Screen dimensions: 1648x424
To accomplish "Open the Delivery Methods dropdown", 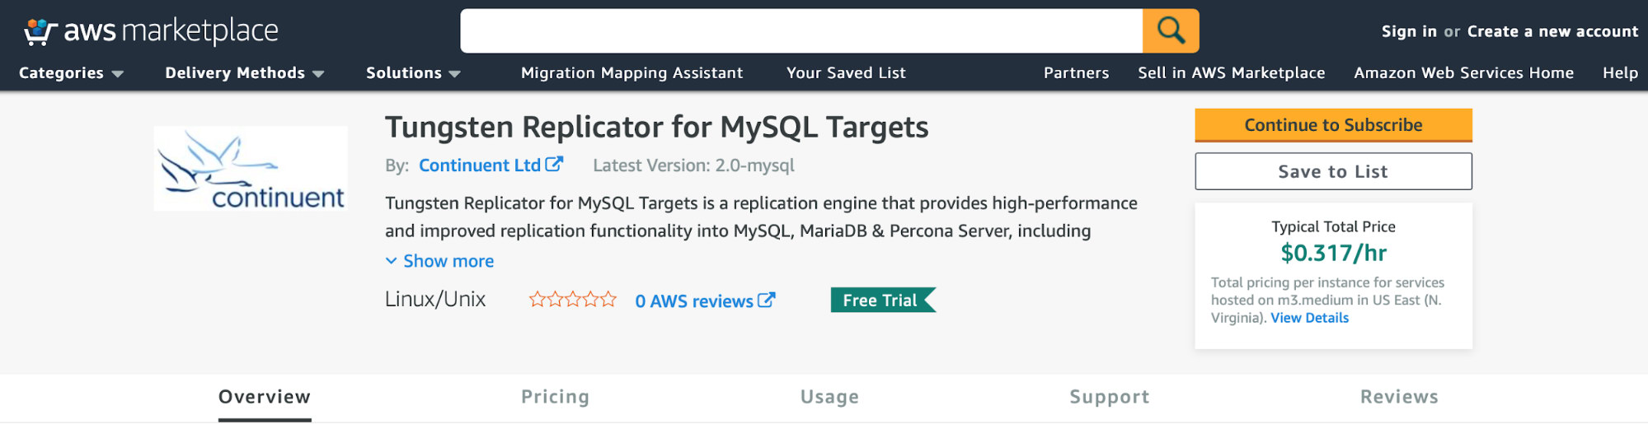I will [244, 73].
